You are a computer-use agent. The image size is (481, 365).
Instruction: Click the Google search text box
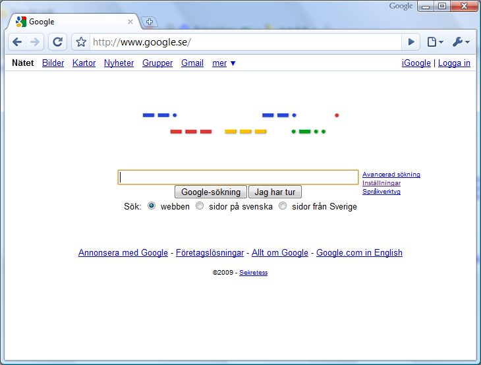click(x=238, y=177)
